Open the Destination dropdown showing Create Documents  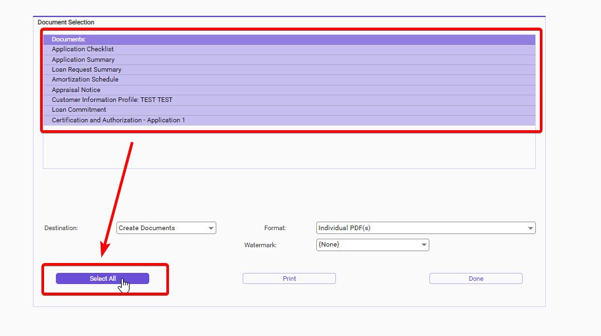coord(166,228)
